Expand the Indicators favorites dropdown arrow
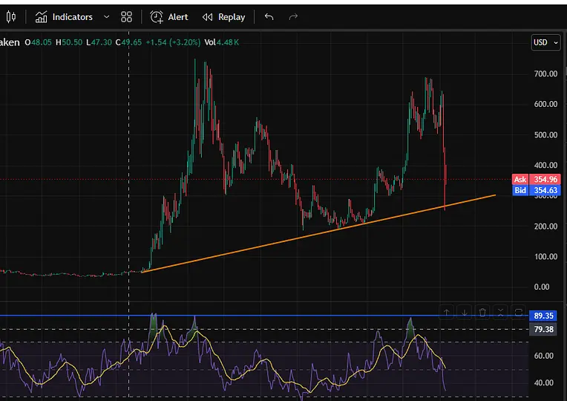Image resolution: width=567 pixels, height=401 pixels. point(106,17)
